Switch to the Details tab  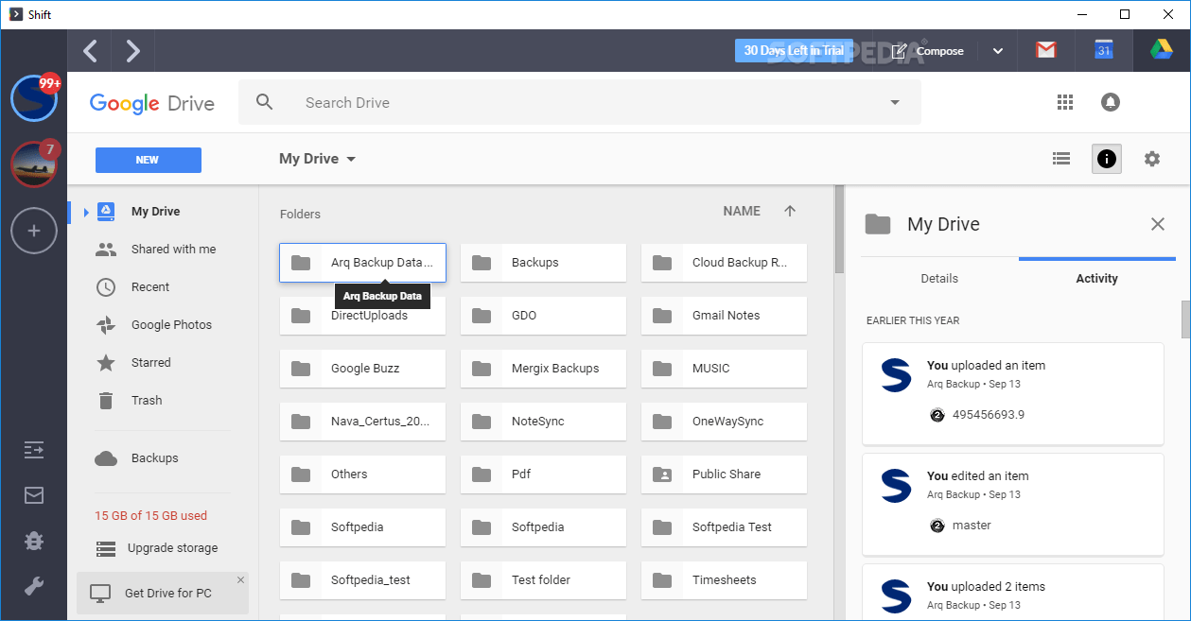point(938,278)
